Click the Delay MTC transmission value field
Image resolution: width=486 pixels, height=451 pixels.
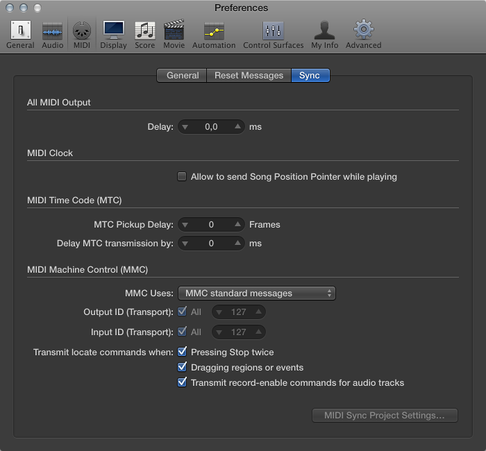coord(211,244)
